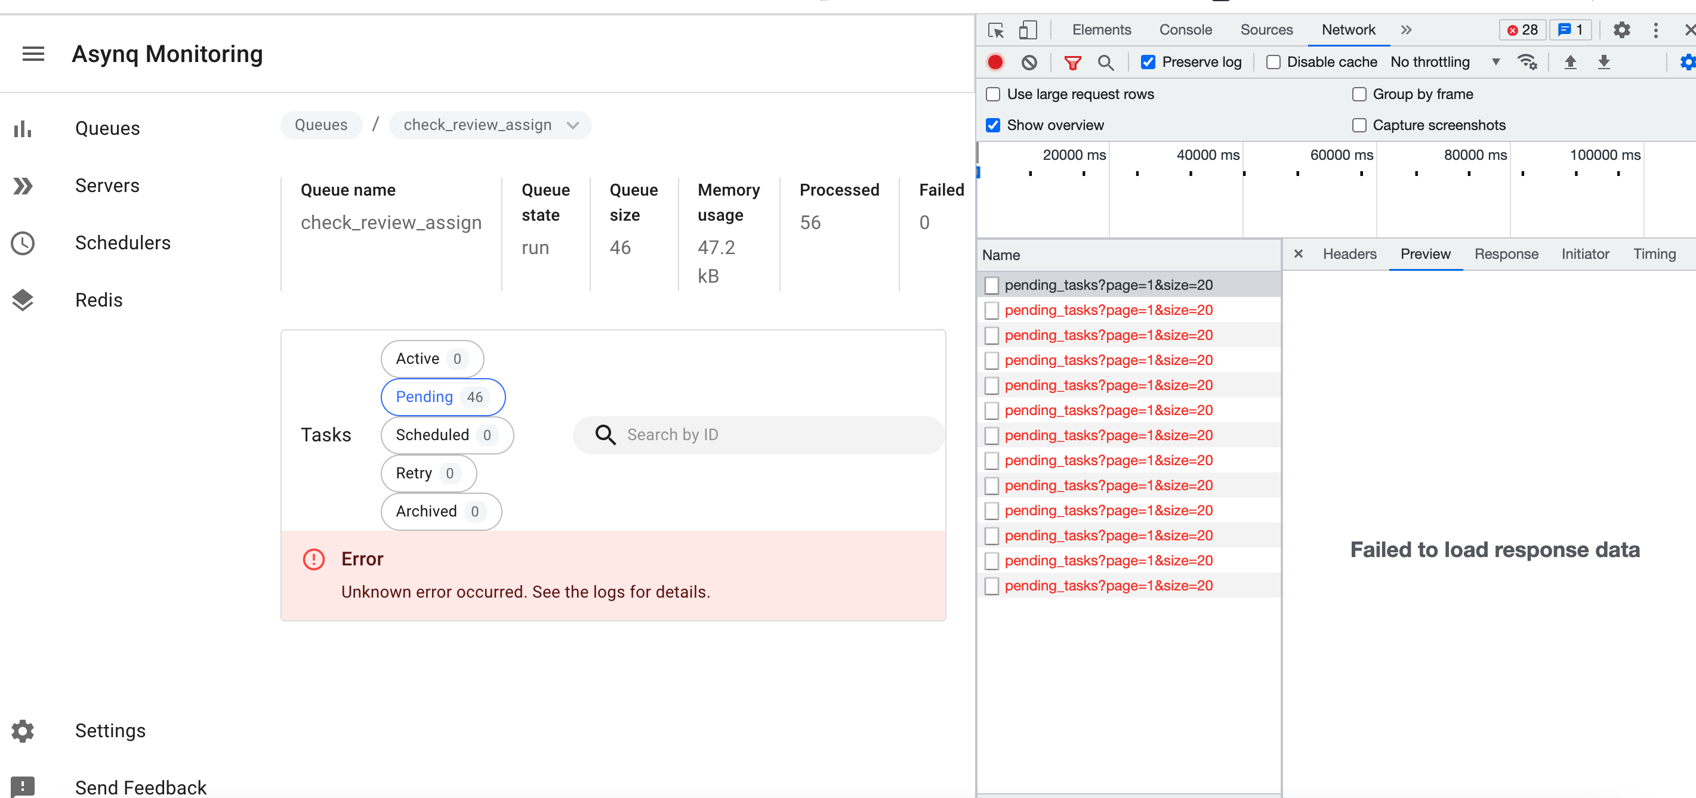Stop recording network log
This screenshot has width=1696, height=798.
point(995,63)
